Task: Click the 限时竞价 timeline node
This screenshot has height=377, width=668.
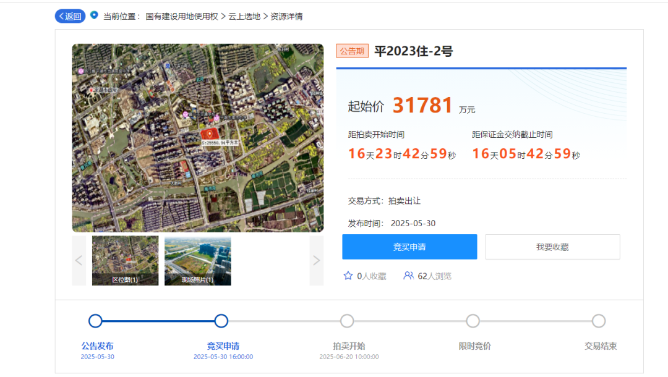Action: coord(473,321)
